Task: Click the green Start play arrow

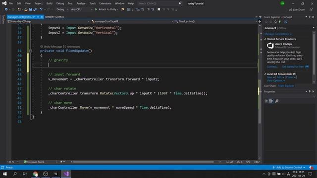Action: 96,9
